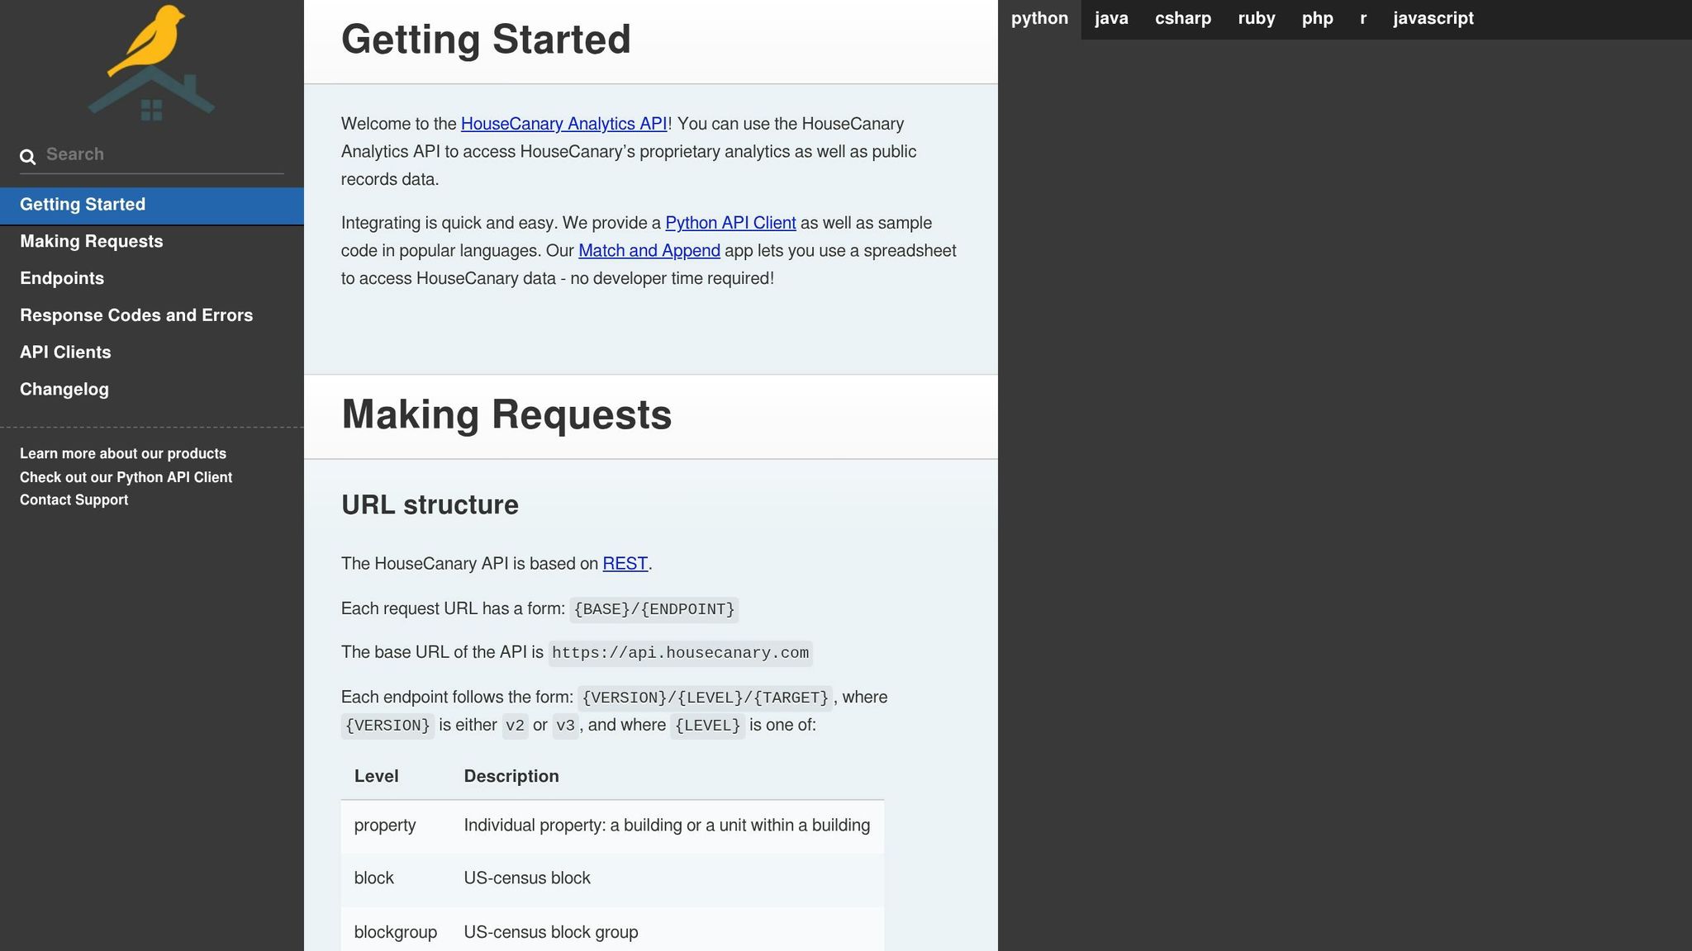This screenshot has height=951, width=1692.
Task: Click the Description column header
Action: (511, 776)
